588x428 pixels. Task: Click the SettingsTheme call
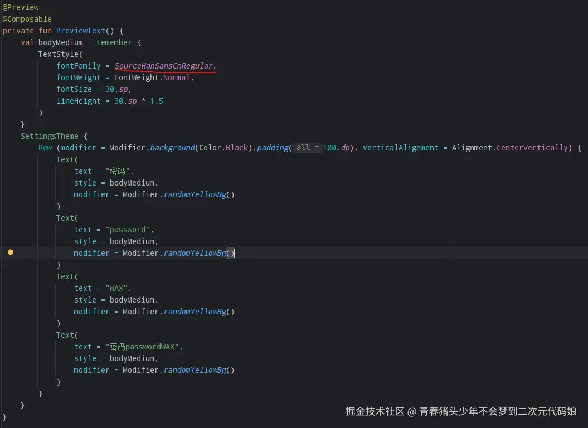(x=50, y=136)
